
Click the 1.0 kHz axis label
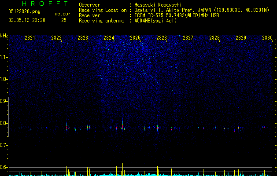[4, 79]
